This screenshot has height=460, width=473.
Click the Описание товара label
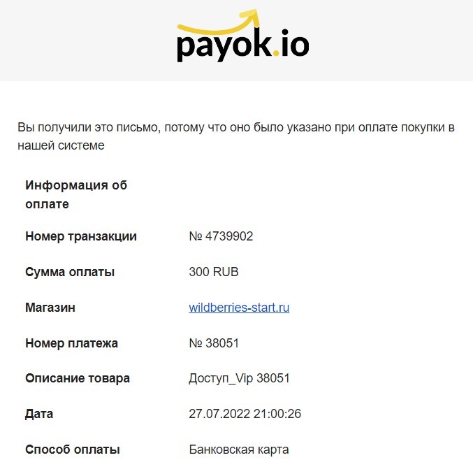click(78, 378)
